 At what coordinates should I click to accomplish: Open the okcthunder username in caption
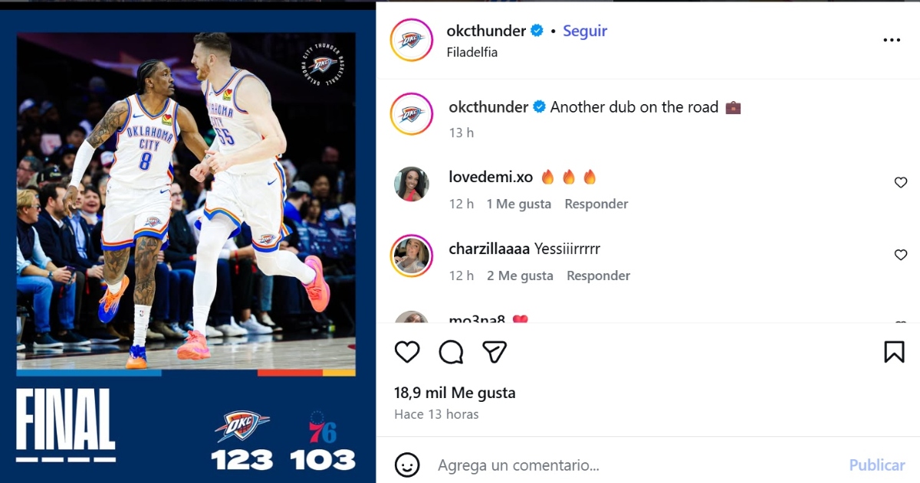(x=488, y=107)
